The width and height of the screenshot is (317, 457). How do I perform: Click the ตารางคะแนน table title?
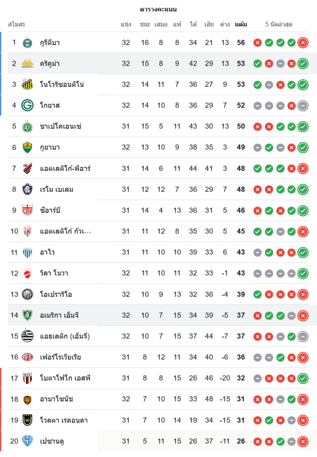point(158,9)
